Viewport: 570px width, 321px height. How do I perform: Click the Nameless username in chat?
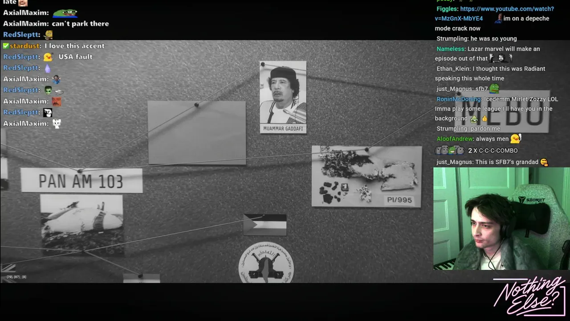click(450, 49)
